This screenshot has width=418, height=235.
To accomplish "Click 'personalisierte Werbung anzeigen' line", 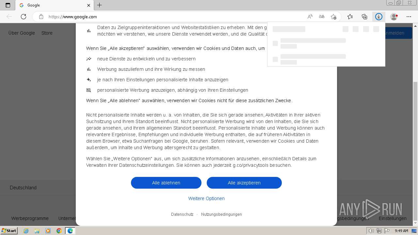I will pyautogui.click(x=173, y=90).
